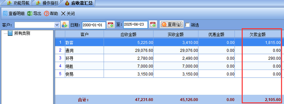Close the page with the 关闭 X icon

coord(63,14)
